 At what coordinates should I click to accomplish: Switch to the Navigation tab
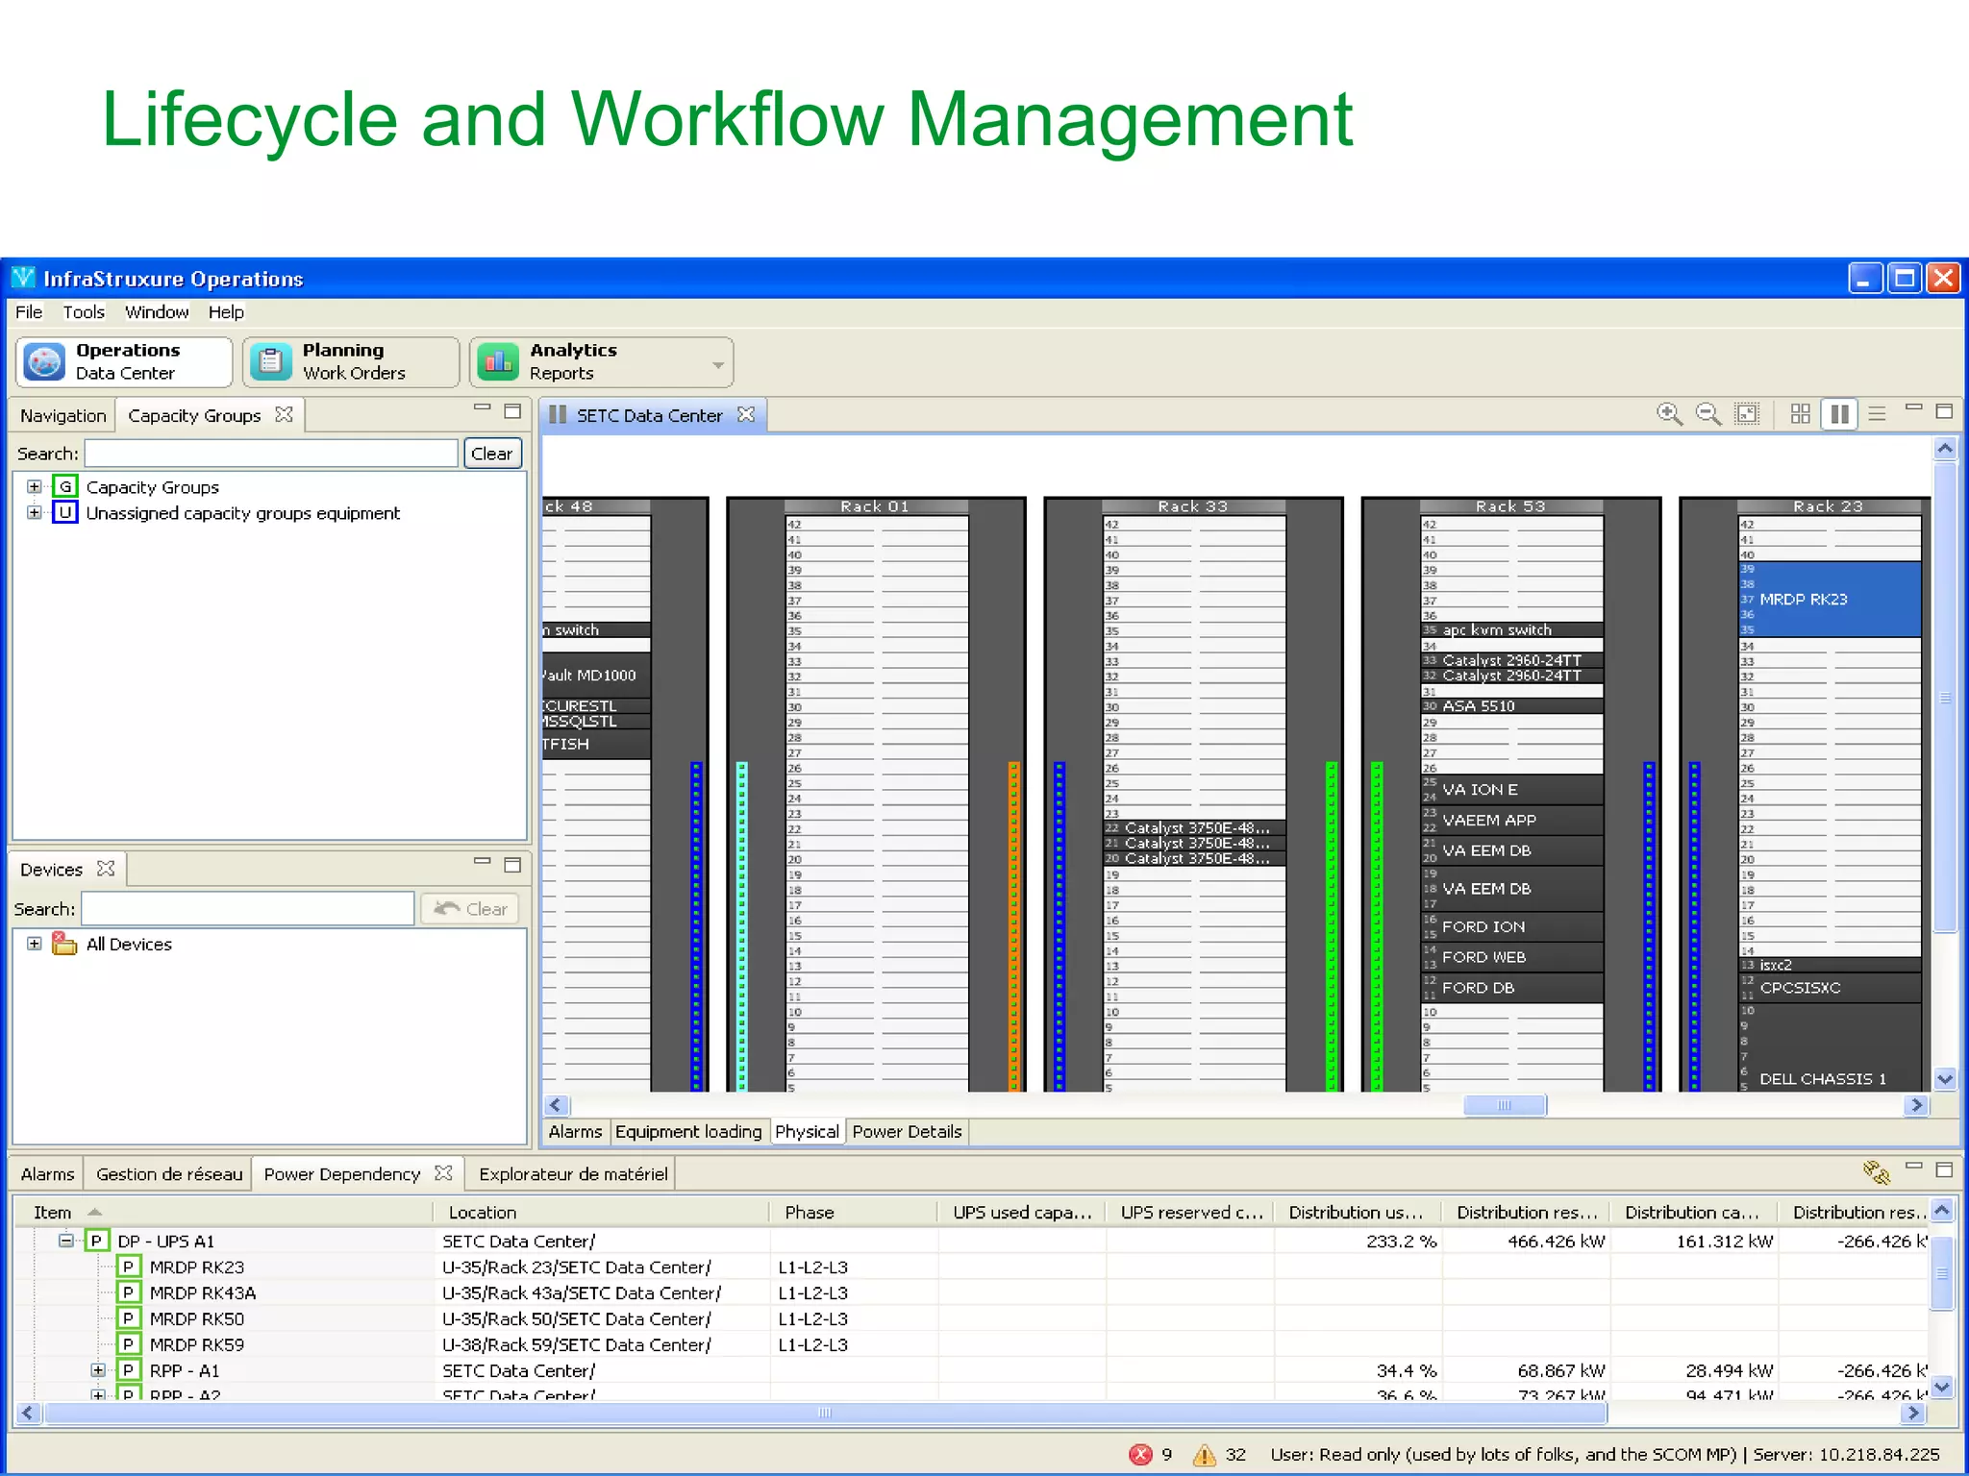click(x=62, y=415)
